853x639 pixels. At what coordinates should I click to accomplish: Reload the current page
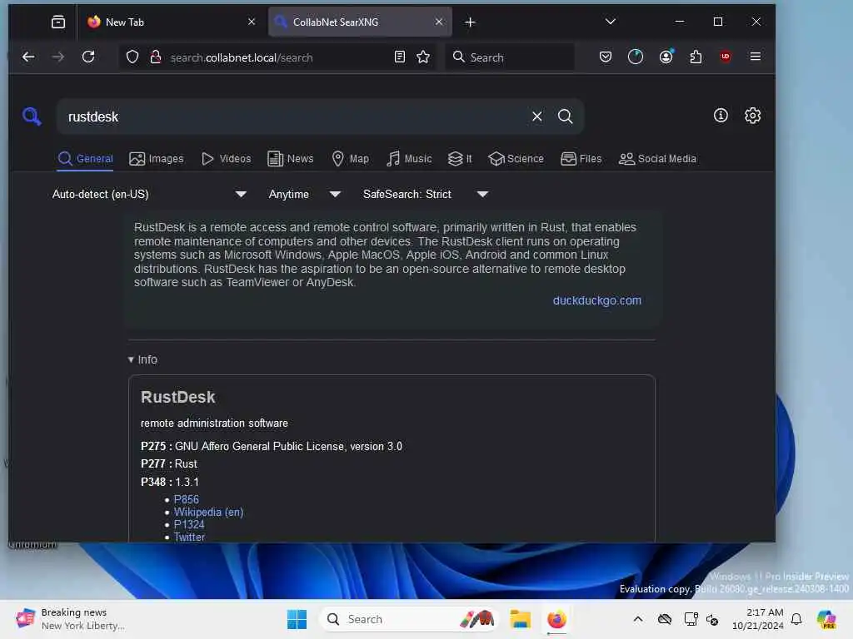pyautogui.click(x=88, y=57)
